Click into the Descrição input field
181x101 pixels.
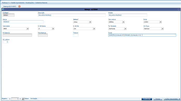pos(72,15)
